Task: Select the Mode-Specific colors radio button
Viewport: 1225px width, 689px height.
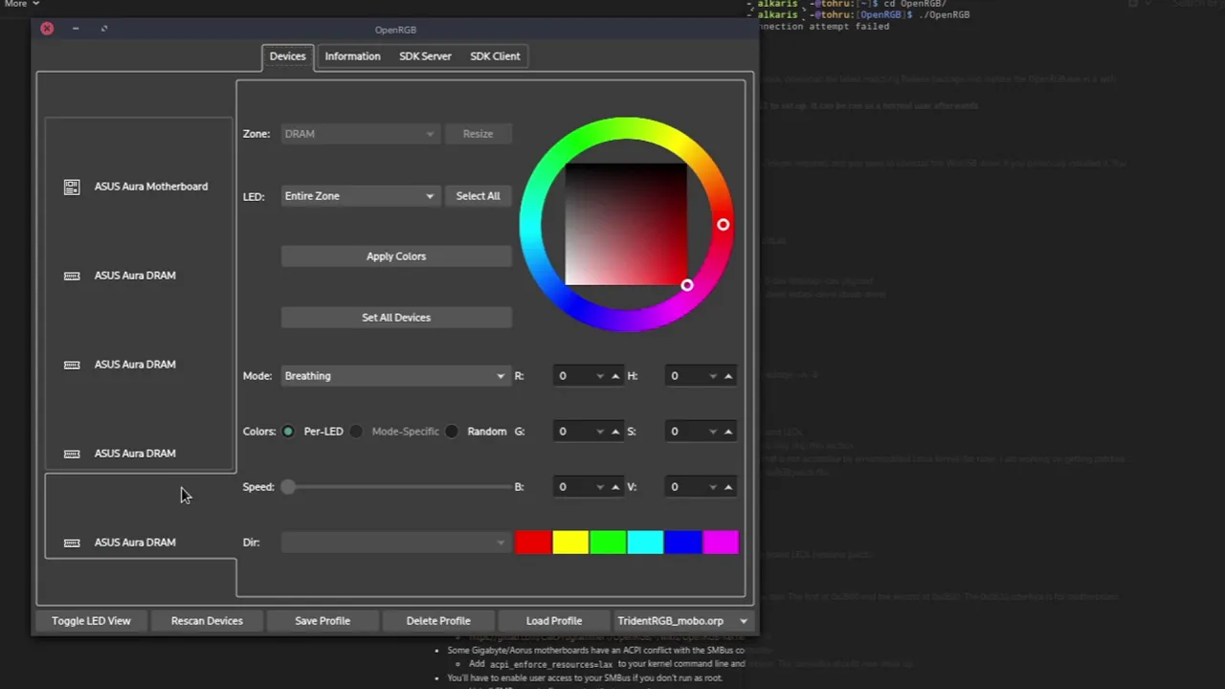Action: pos(356,432)
